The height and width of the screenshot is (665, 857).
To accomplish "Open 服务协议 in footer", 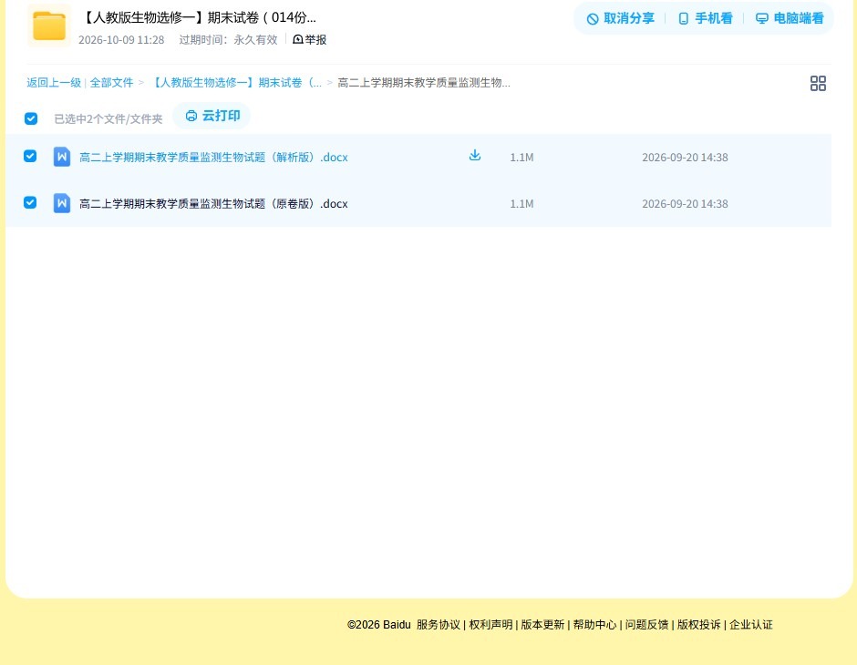I will coord(439,625).
